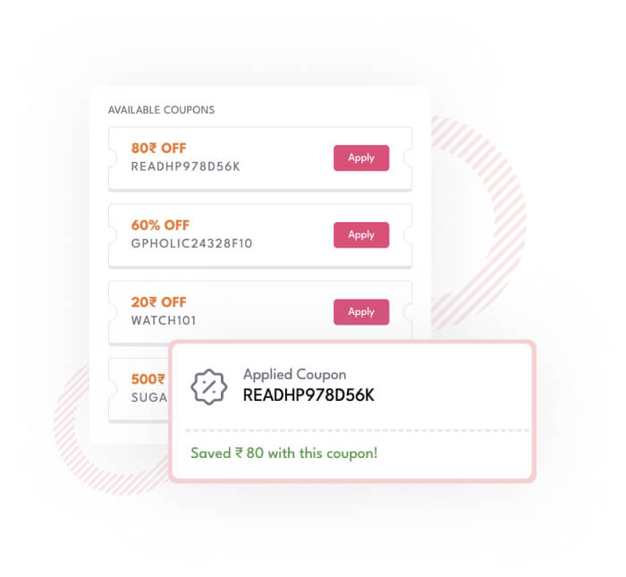Apply the 60% OFF coupon
Image resolution: width=626 pixels, height=577 pixels.
[x=361, y=234]
